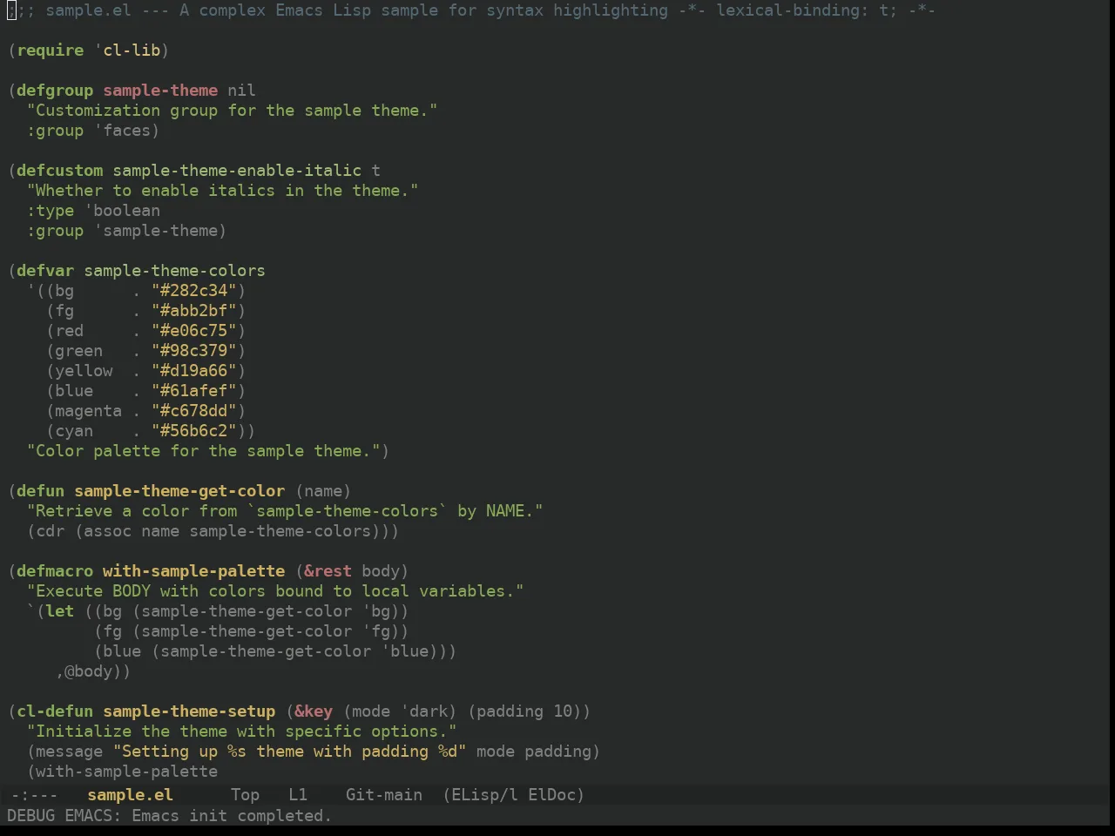Click the 'sample-theme' group name after defgroup
Viewport: 1115px width, 836px height.
coord(160,90)
